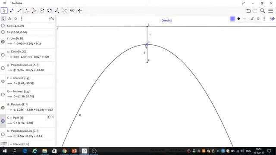Open the Action Center notifications
This screenshot has width=276, height=155.
click(269, 151)
